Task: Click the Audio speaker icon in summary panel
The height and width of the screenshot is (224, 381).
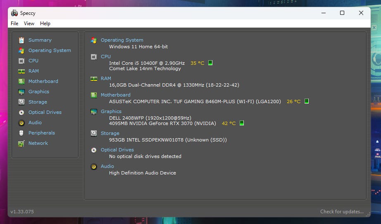Action: click(94, 167)
